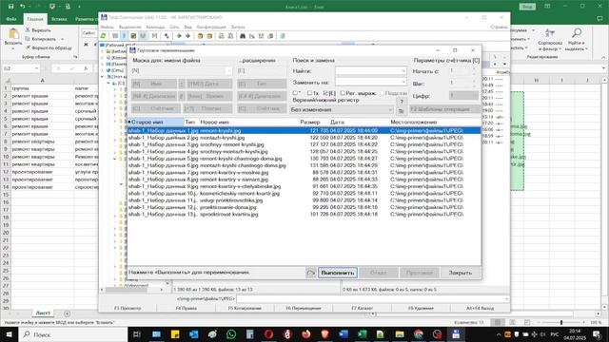Click F8 Удаление function button
609x342 pixels.
click(x=421, y=308)
